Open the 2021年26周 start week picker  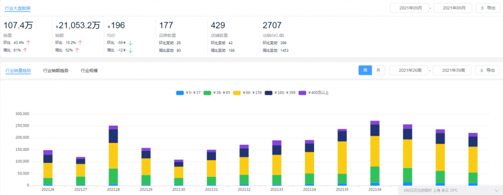tap(408, 70)
